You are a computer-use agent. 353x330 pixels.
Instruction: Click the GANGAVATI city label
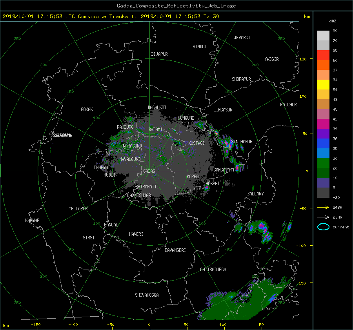click(224, 170)
